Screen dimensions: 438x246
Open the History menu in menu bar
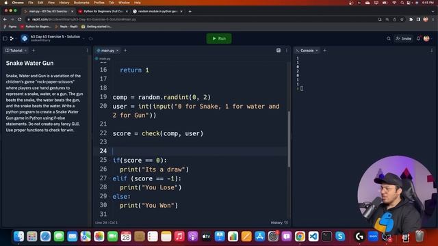click(64, 3)
